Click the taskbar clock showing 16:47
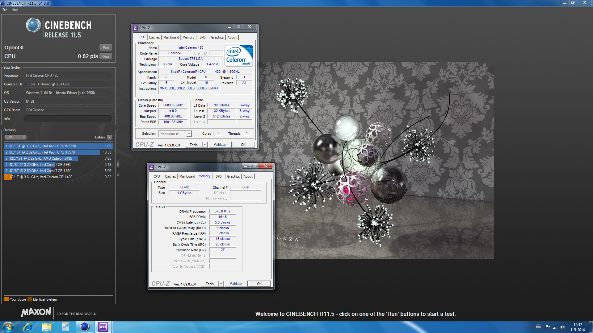The height and width of the screenshot is (333, 593). [578, 327]
